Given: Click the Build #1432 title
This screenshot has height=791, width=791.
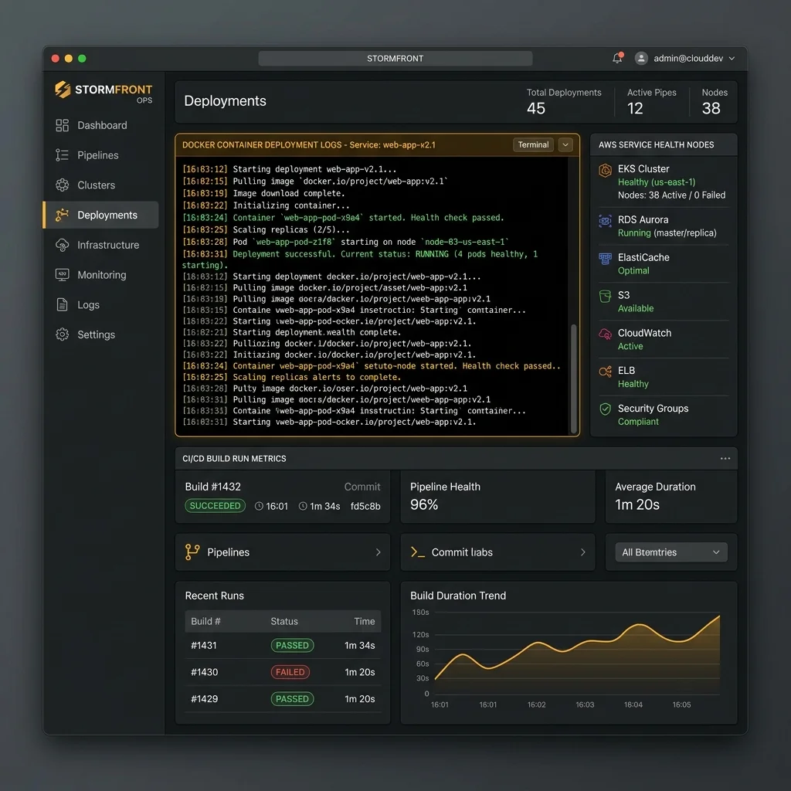Looking at the screenshot, I should (x=213, y=487).
